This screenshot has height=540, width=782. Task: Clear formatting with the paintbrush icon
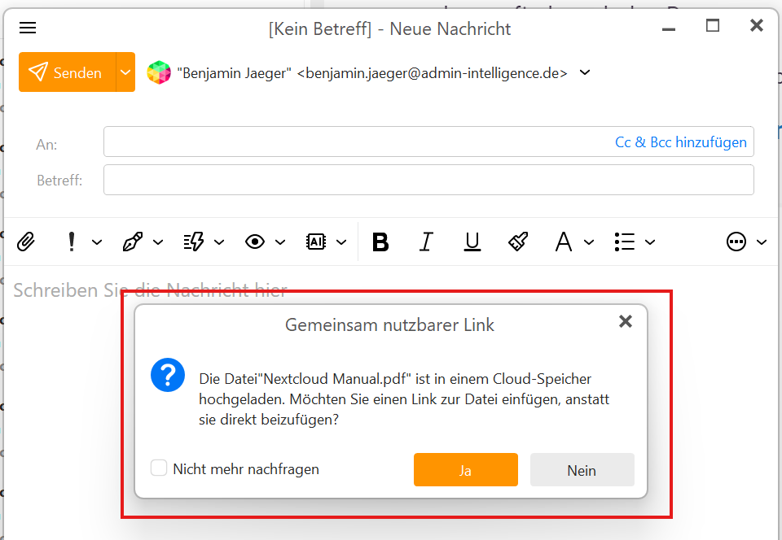(x=518, y=242)
